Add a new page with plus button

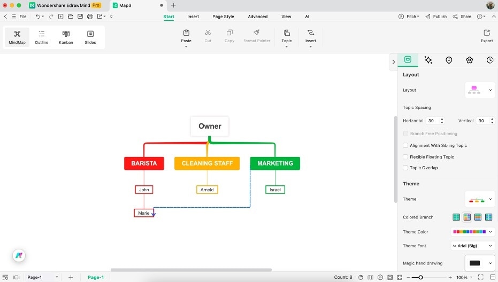(x=71, y=277)
